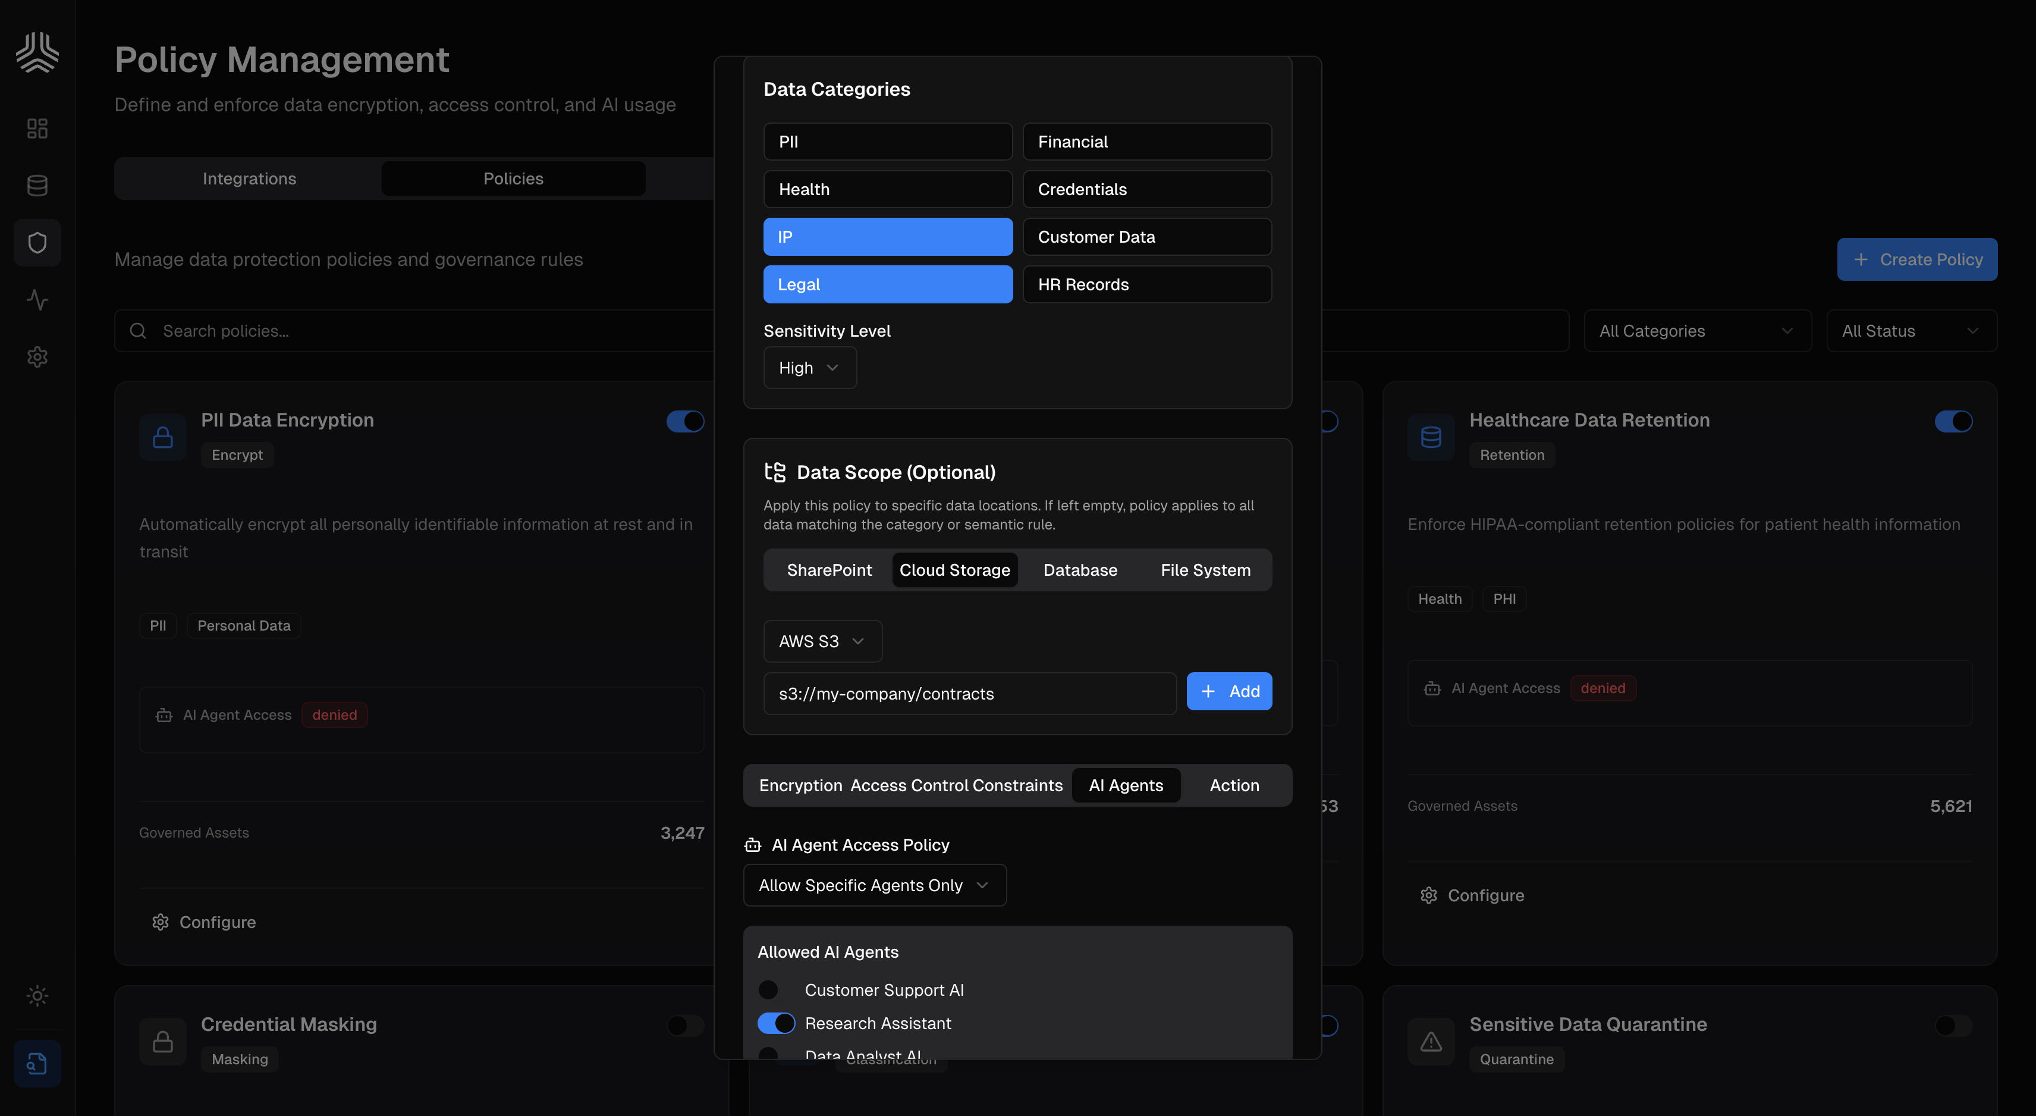This screenshot has width=2036, height=1116.
Task: Select the Financial data category
Action: click(x=1147, y=142)
